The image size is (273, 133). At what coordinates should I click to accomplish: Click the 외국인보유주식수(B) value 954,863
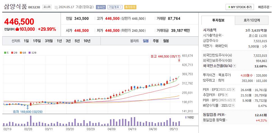point(261,61)
